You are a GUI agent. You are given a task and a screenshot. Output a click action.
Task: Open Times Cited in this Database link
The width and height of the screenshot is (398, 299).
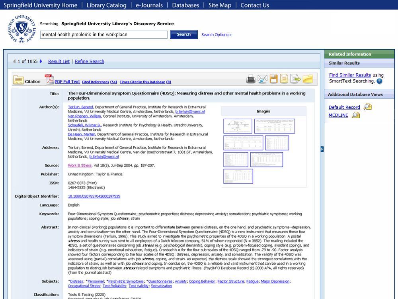145,82
